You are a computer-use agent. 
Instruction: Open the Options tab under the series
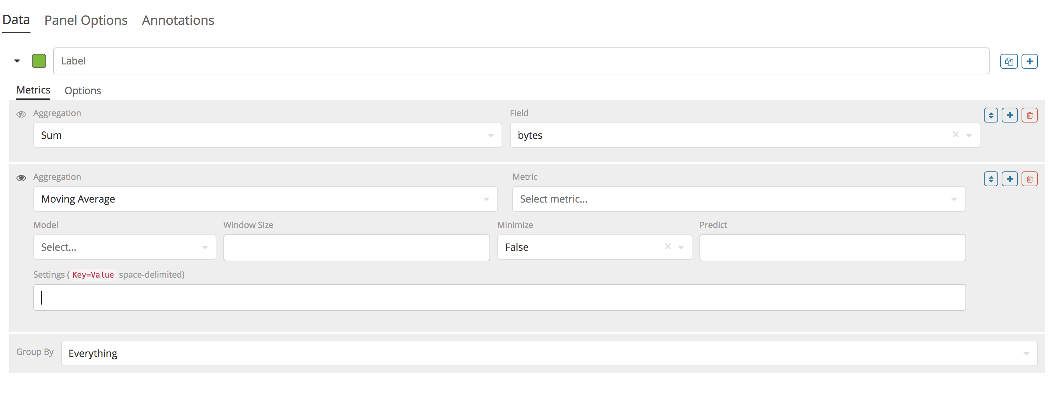click(83, 91)
